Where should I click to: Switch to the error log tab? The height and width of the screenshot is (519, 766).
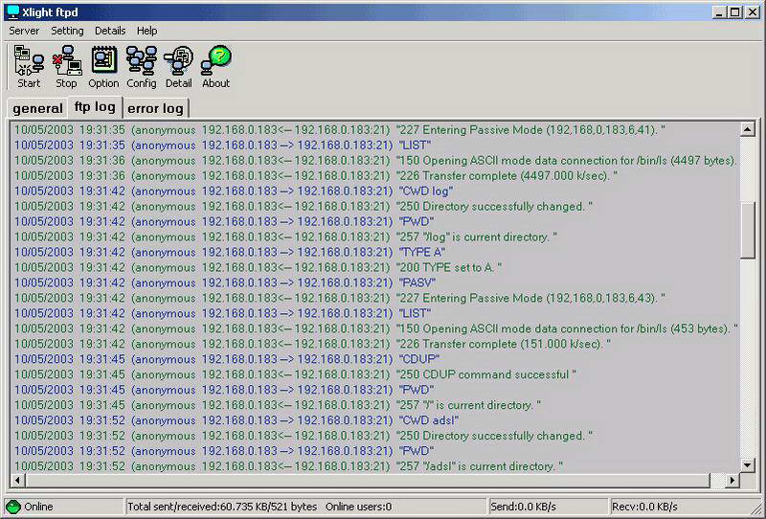pos(155,108)
